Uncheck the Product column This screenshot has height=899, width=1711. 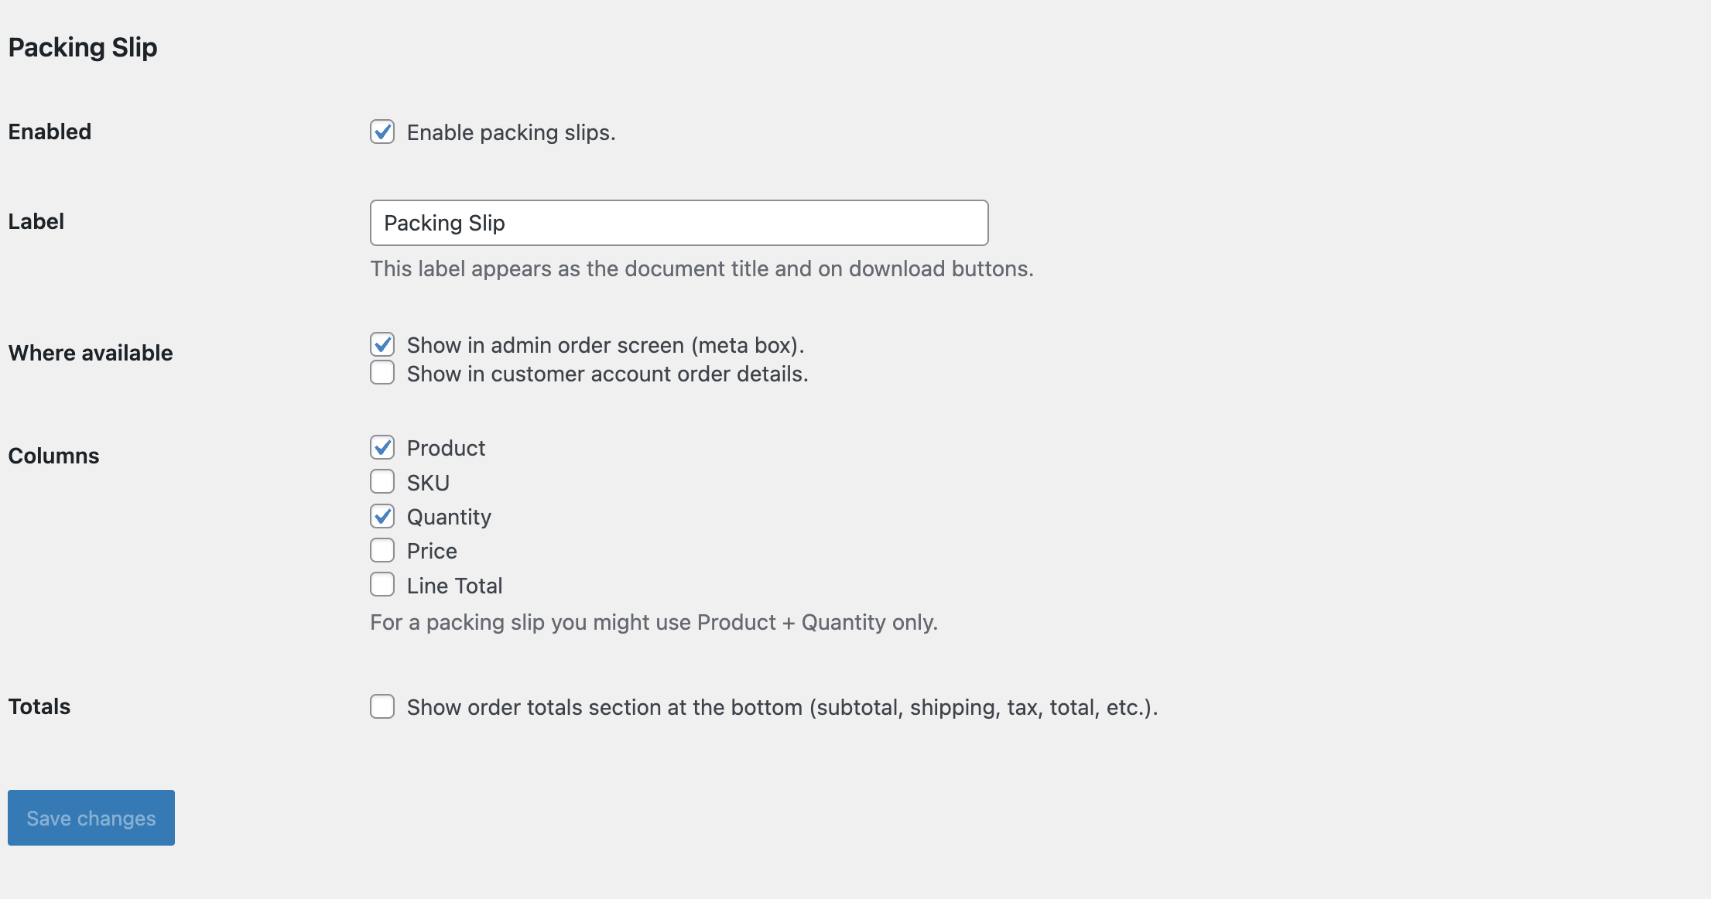click(x=382, y=447)
